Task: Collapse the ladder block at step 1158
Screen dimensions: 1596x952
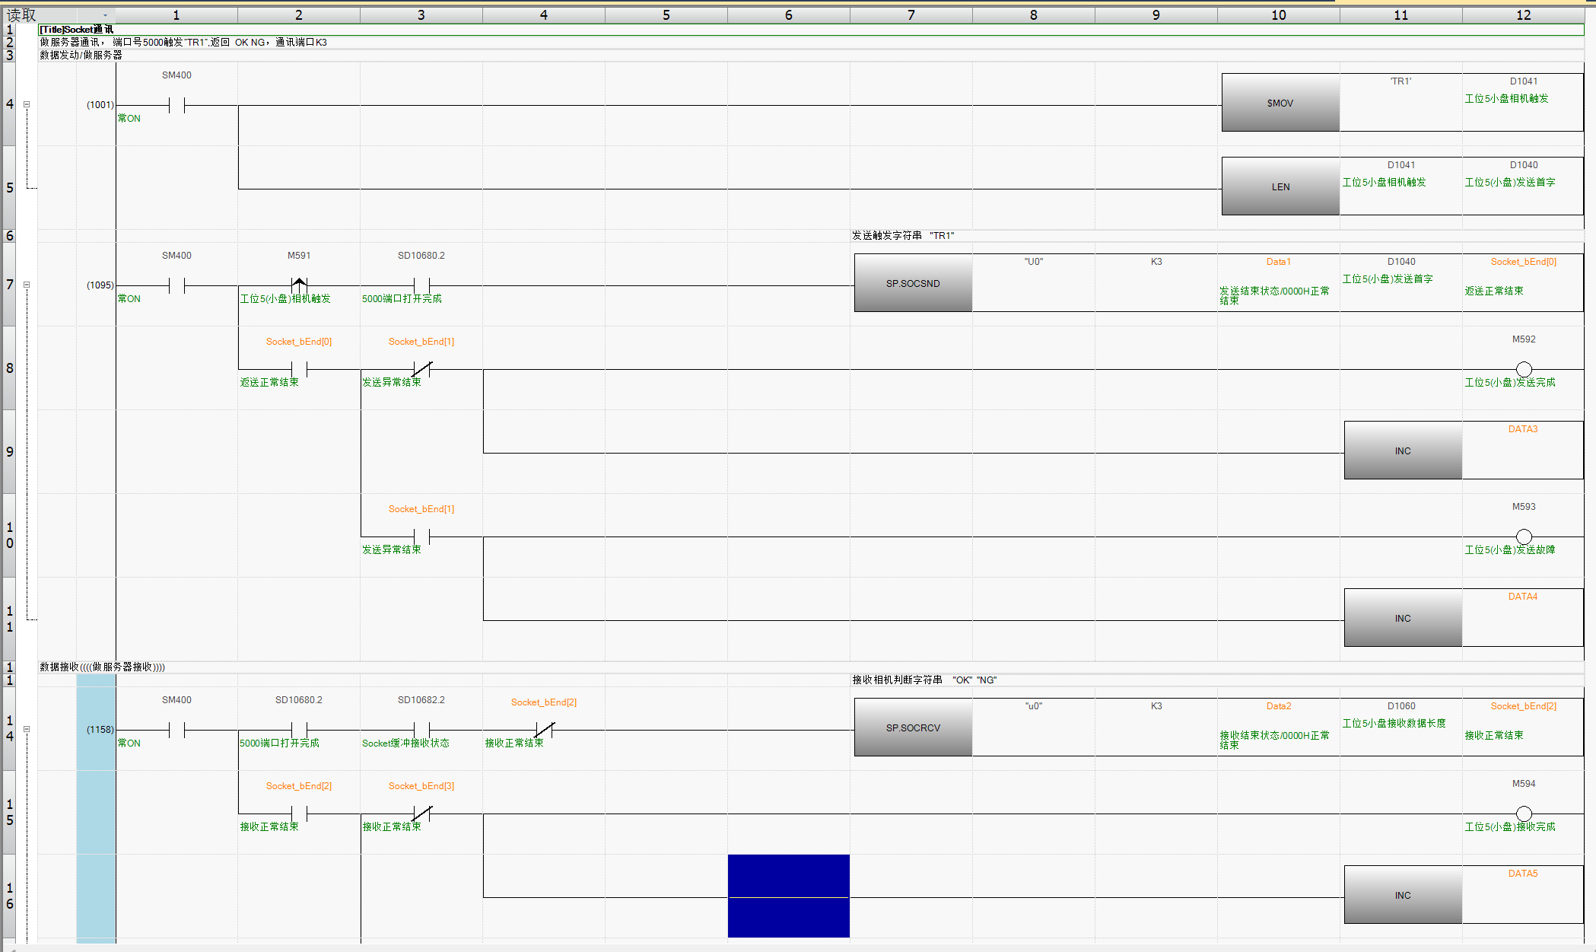Action: [27, 729]
